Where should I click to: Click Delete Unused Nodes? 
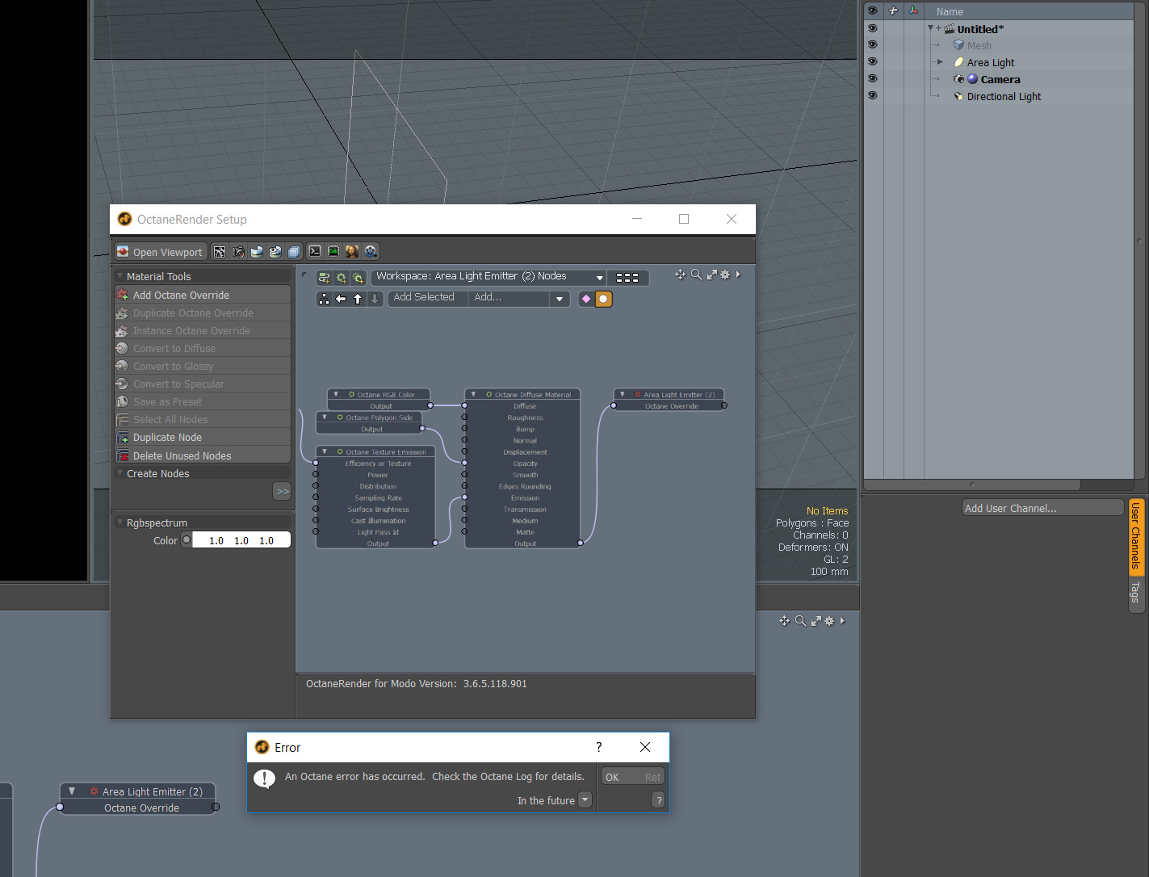[x=203, y=456]
